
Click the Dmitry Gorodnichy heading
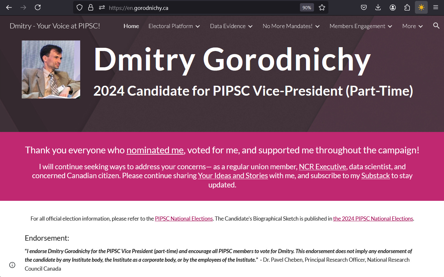pyautogui.click(x=232, y=60)
